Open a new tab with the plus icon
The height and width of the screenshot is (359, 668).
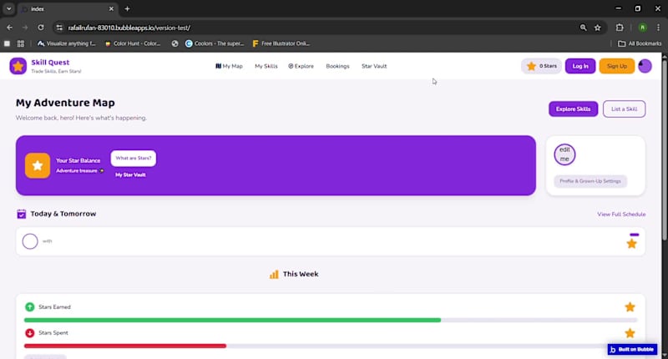(127, 8)
